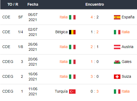Click Italy flag in the semifinal row

pyautogui.click(x=72, y=17)
